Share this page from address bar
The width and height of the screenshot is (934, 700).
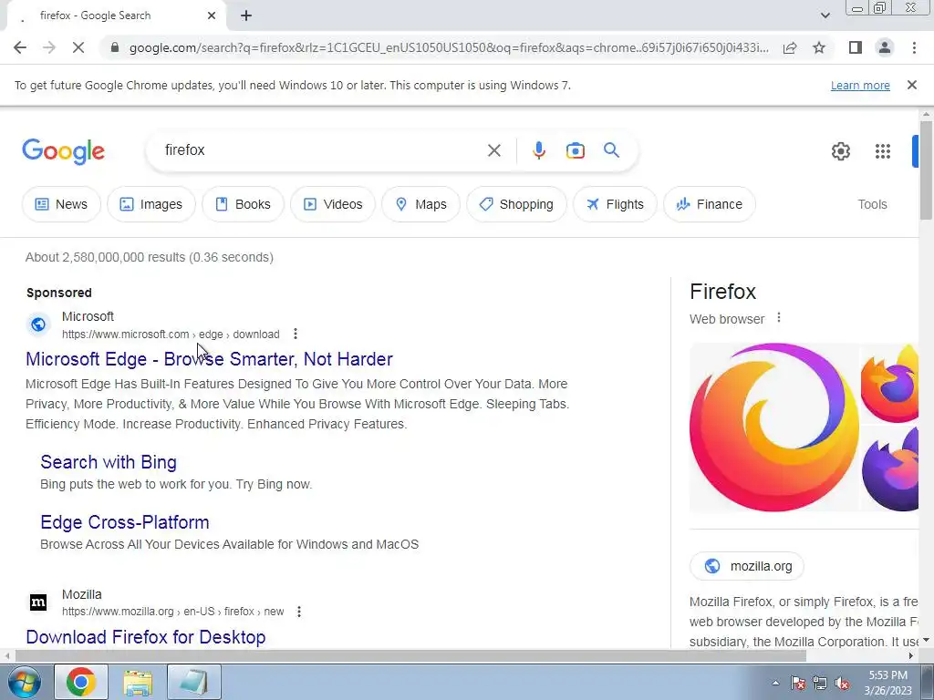(790, 47)
